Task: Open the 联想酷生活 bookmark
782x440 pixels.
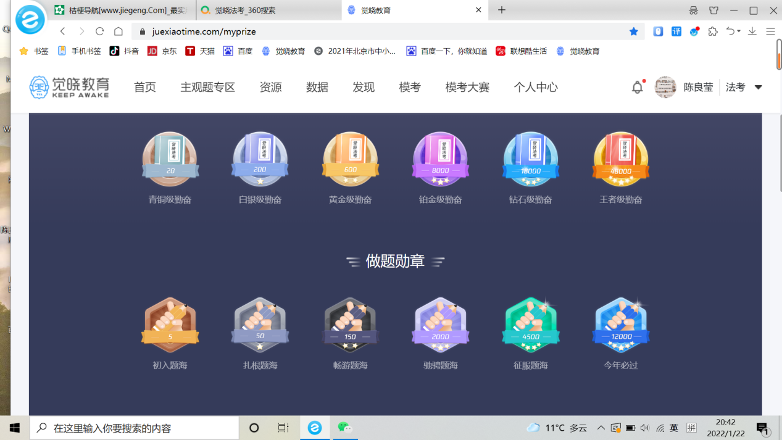Action: pos(522,51)
